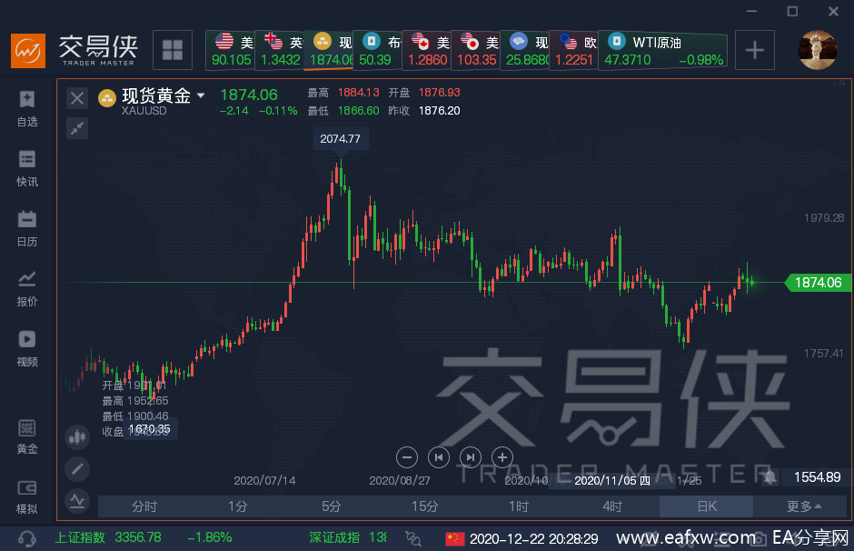Viewport: 854px width, 551px height.
Task: Select the Brent oil 50.39 ticker tab
Action: pos(377,50)
